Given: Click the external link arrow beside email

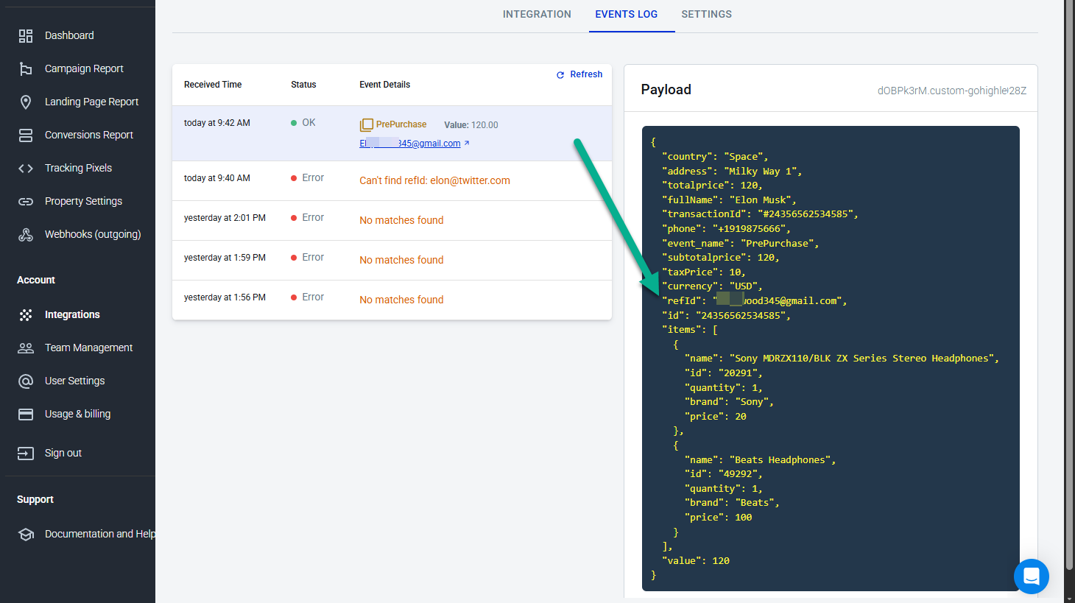Looking at the screenshot, I should (x=467, y=143).
